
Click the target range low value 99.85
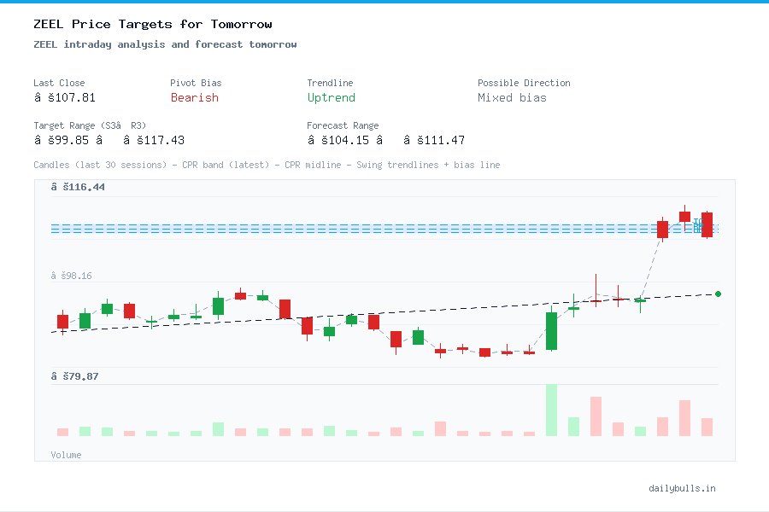point(62,140)
